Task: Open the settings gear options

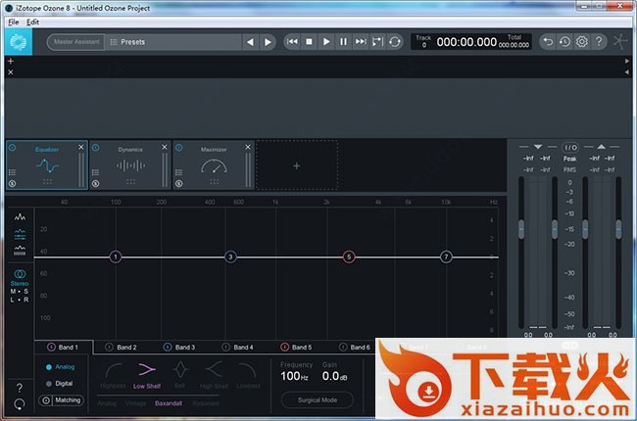Action: [582, 42]
